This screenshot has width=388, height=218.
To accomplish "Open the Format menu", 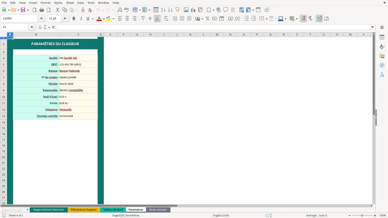I will pyautogui.click(x=46, y=3).
